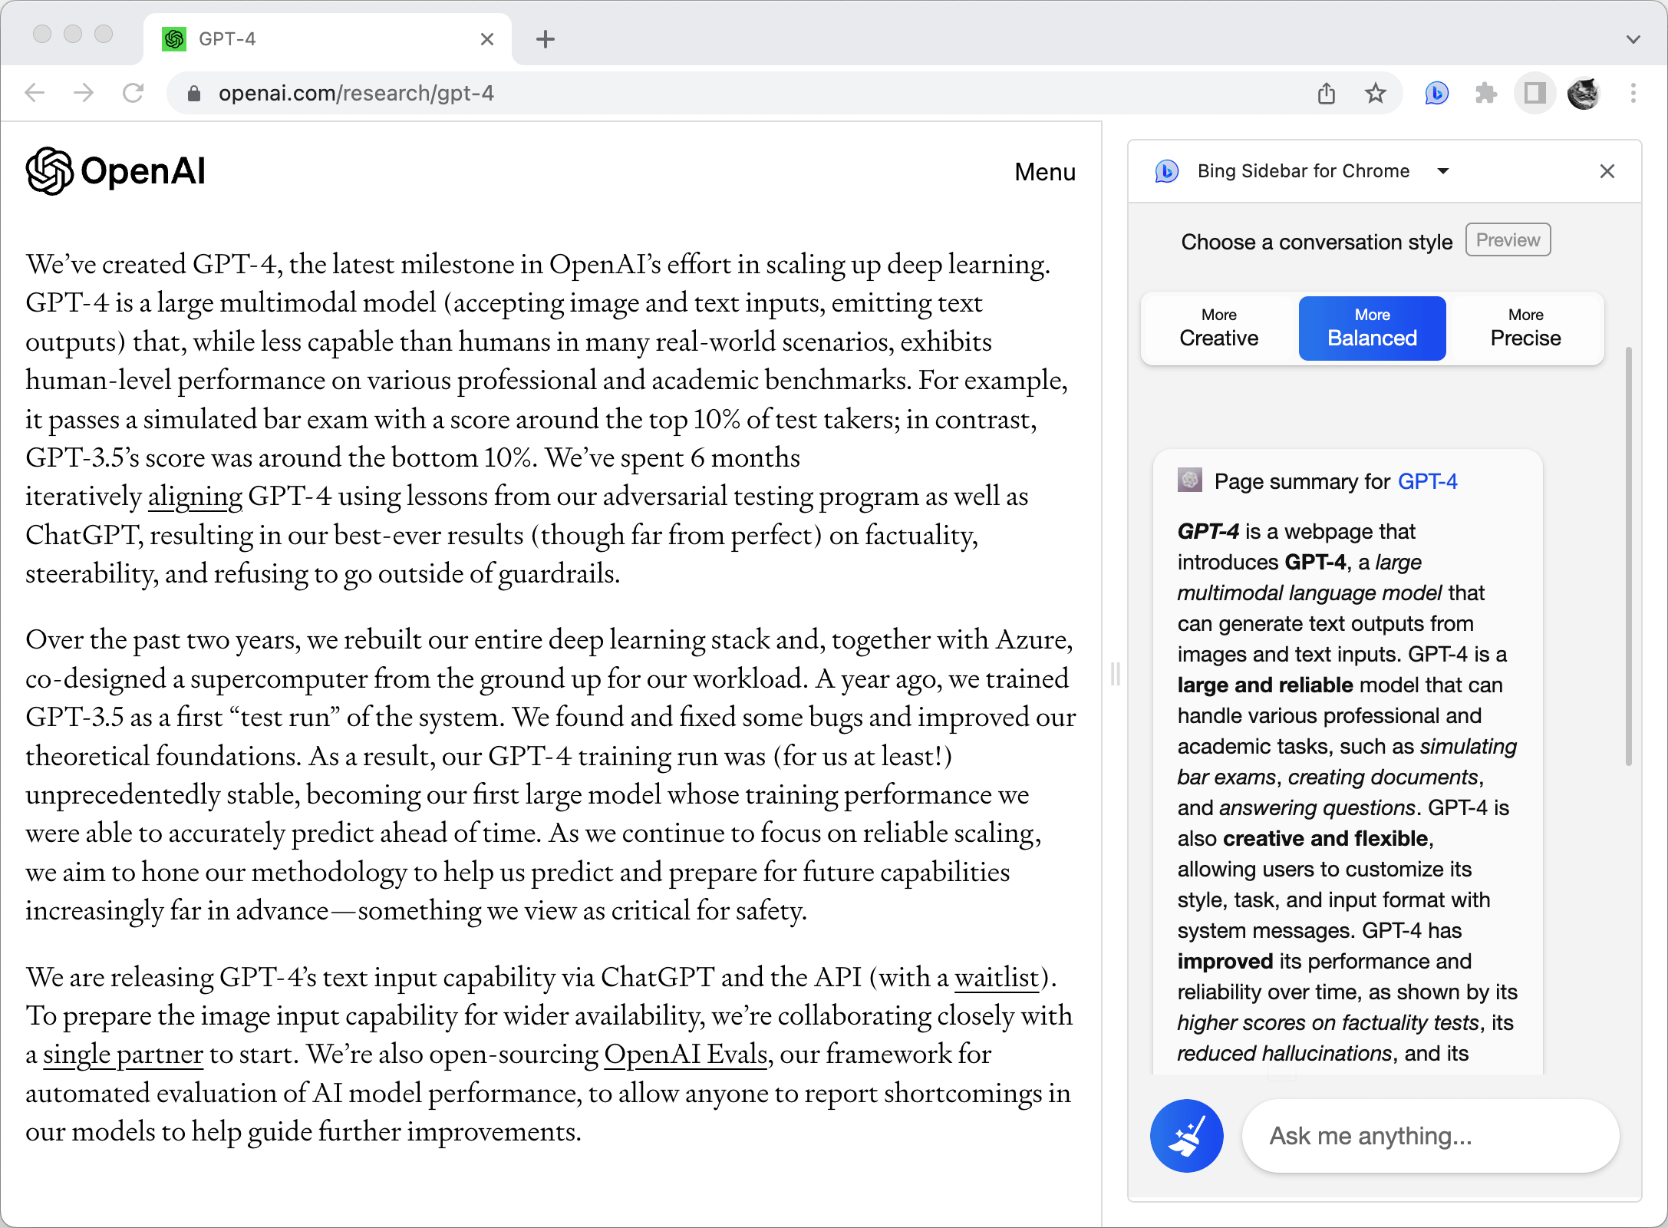Open the OpenAI Menu

1045,172
